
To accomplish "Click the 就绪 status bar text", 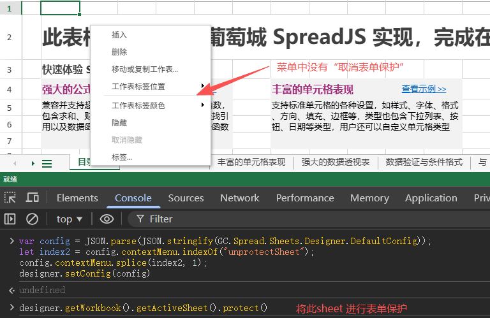I will (x=10, y=179).
